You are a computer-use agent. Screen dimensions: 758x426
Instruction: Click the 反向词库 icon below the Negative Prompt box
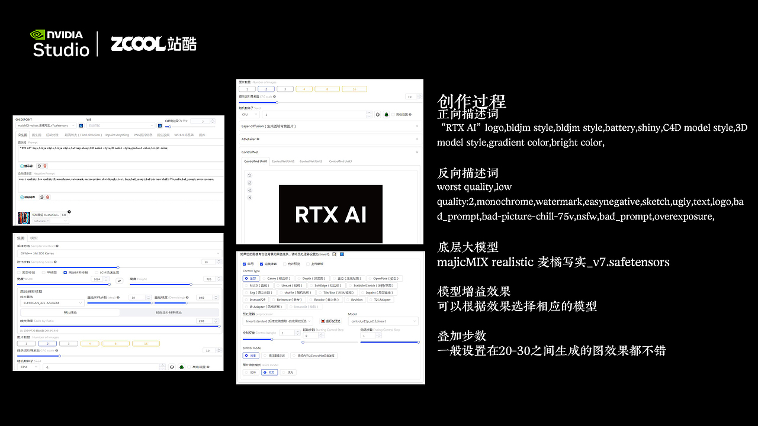(x=28, y=197)
